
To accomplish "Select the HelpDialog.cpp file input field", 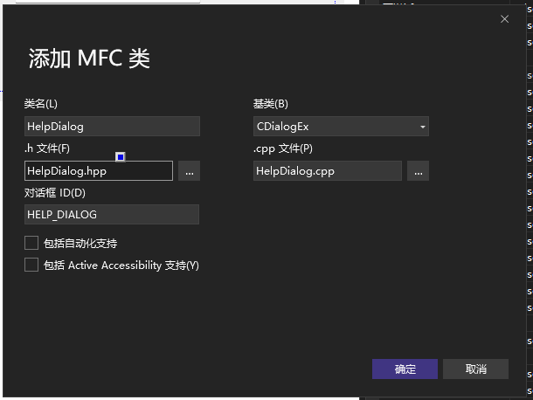I will [x=327, y=171].
